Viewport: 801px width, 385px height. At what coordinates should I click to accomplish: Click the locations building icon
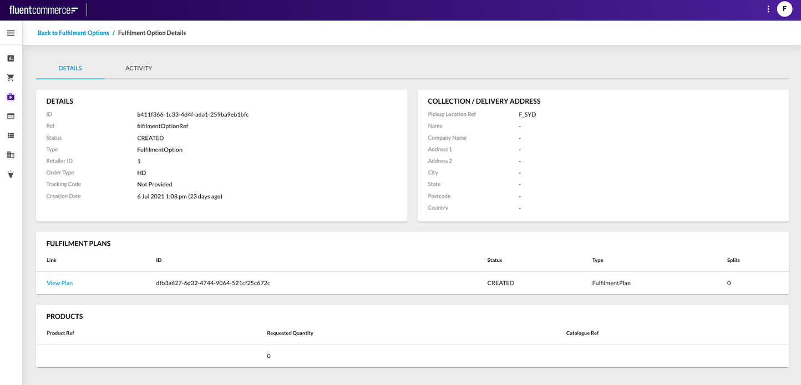10,155
